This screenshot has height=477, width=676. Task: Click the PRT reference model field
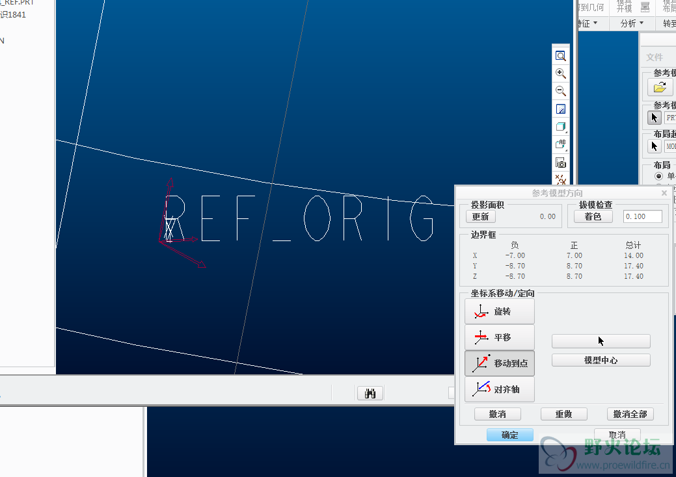click(x=670, y=118)
